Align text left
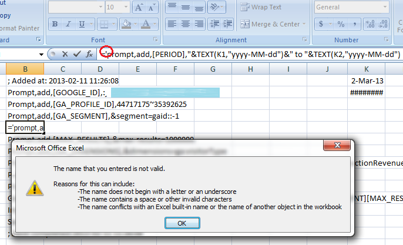This screenshot has height=245, width=403. (x=172, y=24)
